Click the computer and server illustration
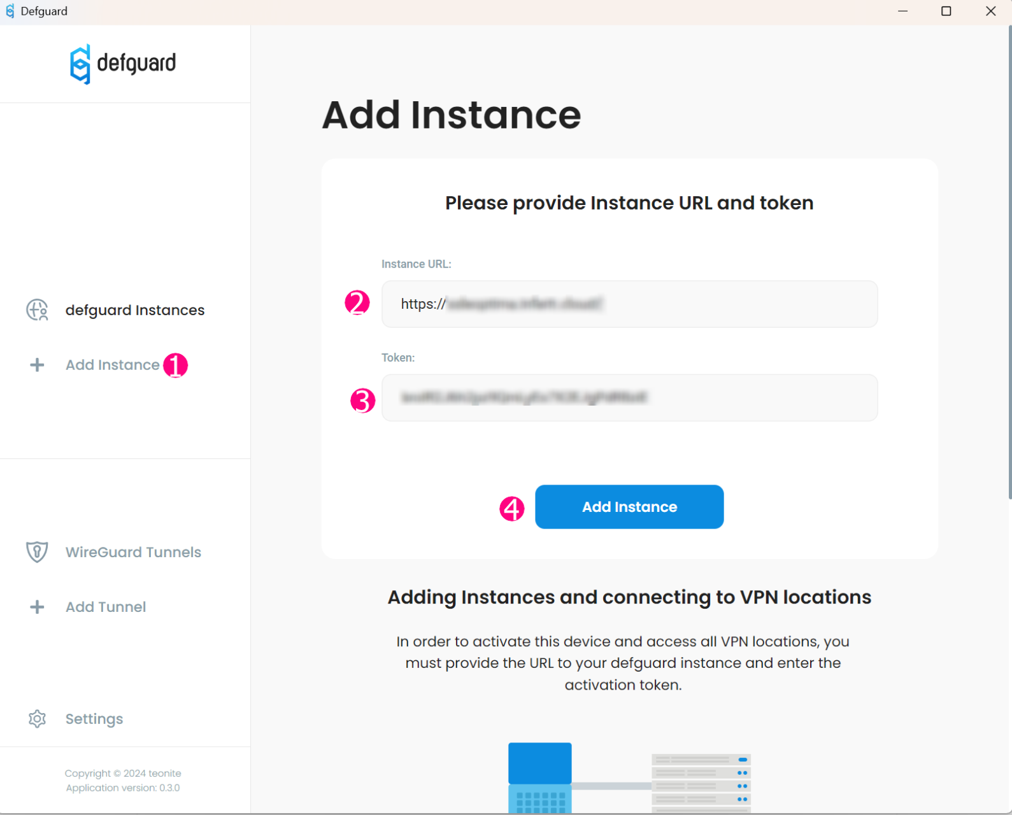The height and width of the screenshot is (815, 1012). coord(629,778)
